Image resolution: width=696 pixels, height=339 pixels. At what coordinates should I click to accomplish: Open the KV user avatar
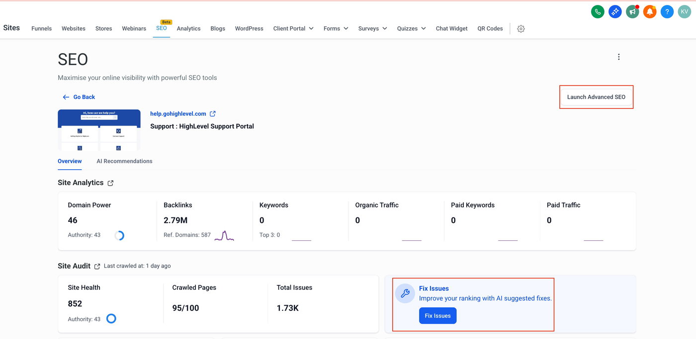(x=685, y=11)
